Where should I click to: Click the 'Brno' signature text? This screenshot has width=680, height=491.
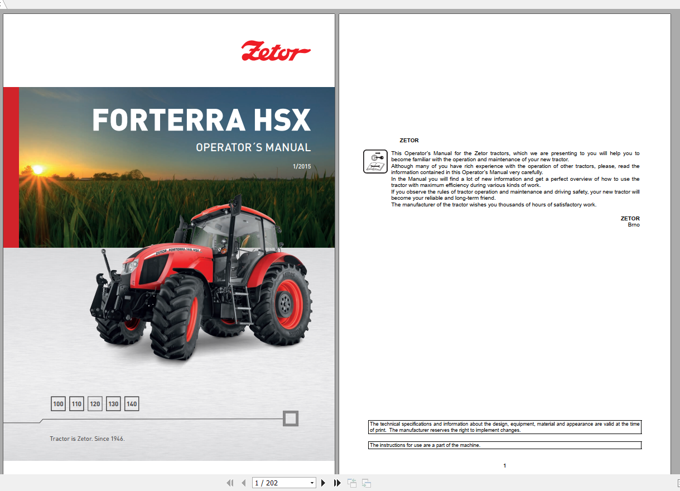634,225
